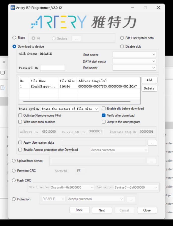Toggle Verify after download checkbox

104,115
